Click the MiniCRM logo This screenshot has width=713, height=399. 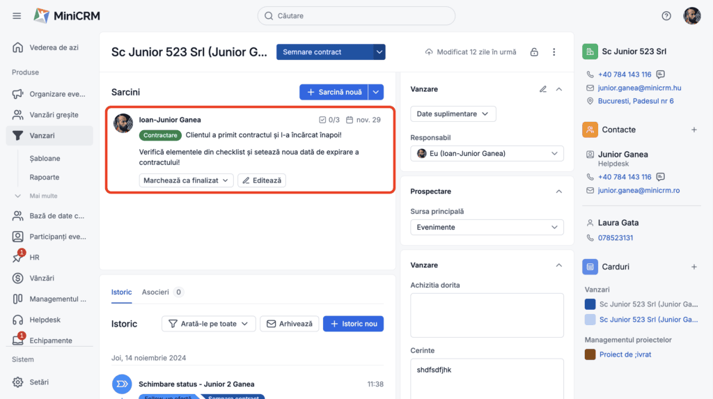pyautogui.click(x=67, y=16)
